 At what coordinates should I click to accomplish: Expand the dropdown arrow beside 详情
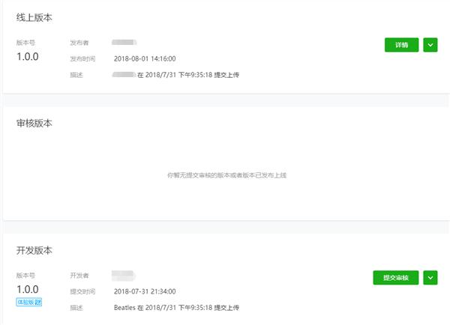click(430, 45)
